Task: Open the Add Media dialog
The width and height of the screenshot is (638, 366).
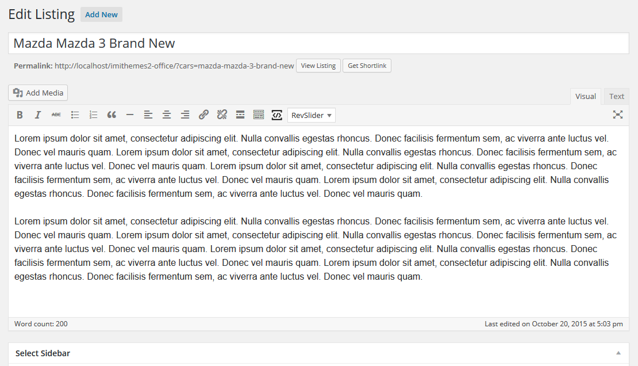Action: 38,93
